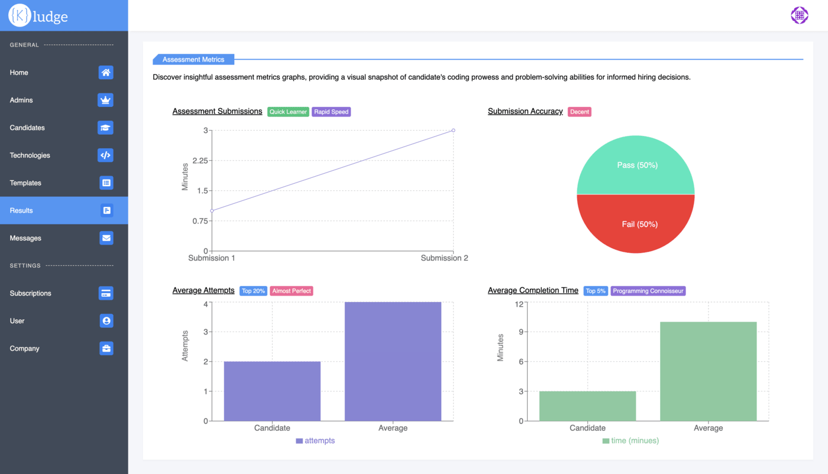828x474 pixels.
Task: Click the Home house icon
Action: (x=106, y=73)
